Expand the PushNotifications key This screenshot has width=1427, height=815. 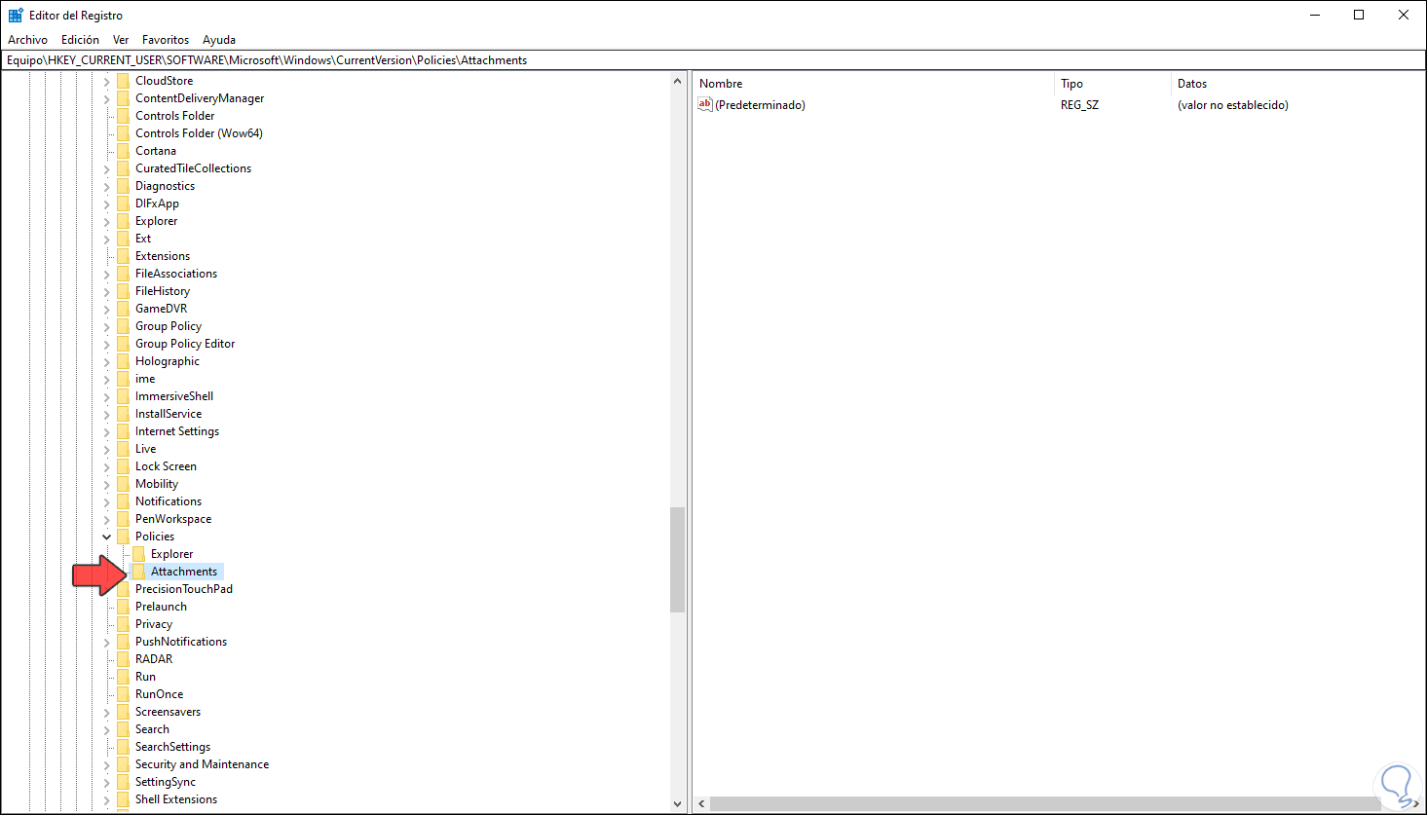click(107, 642)
